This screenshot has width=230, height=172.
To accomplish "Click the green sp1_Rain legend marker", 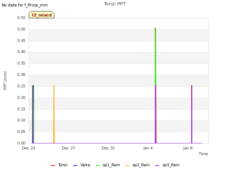I will tap(97, 166).
